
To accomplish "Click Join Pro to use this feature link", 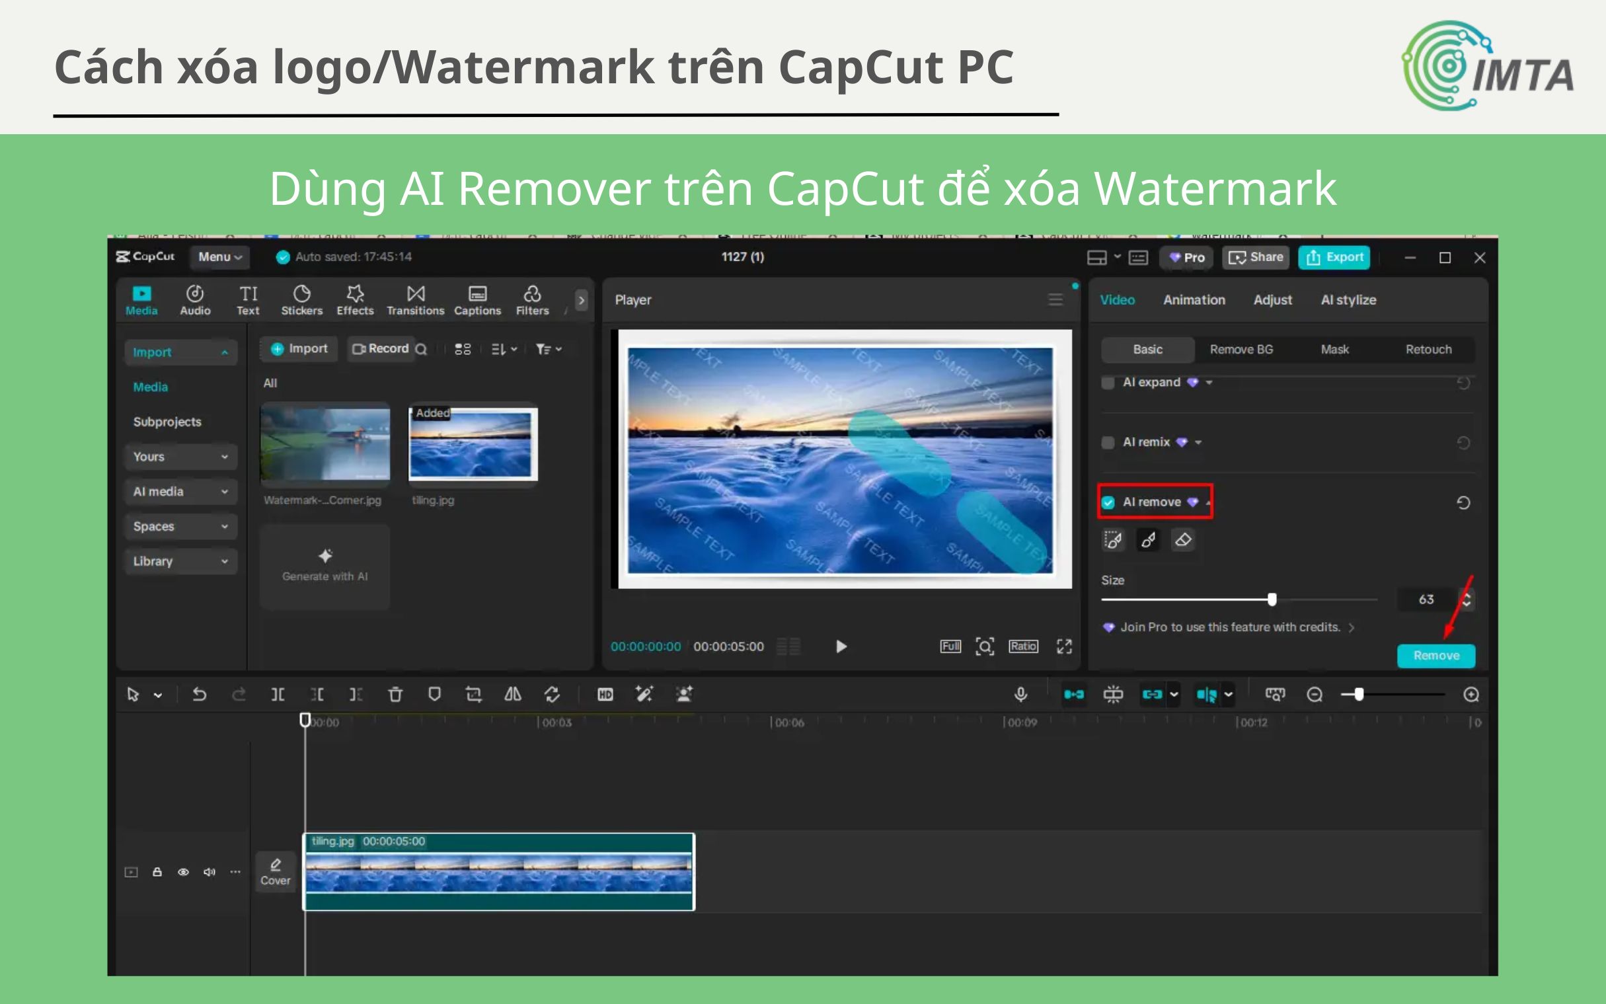I will (1229, 627).
